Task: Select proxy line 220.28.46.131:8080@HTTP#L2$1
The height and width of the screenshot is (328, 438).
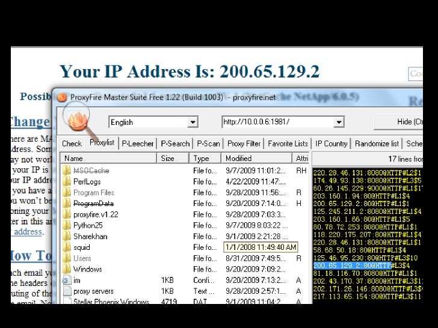Action: [x=368, y=173]
